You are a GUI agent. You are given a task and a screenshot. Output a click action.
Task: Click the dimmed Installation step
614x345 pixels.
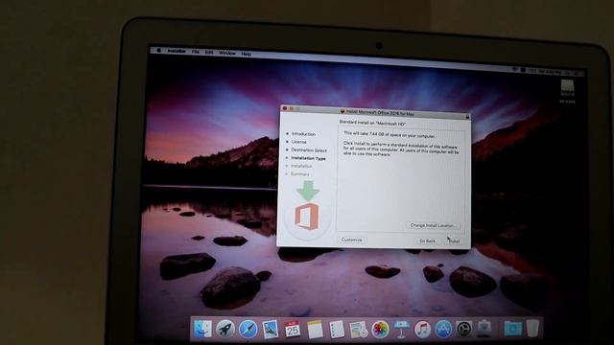point(301,166)
